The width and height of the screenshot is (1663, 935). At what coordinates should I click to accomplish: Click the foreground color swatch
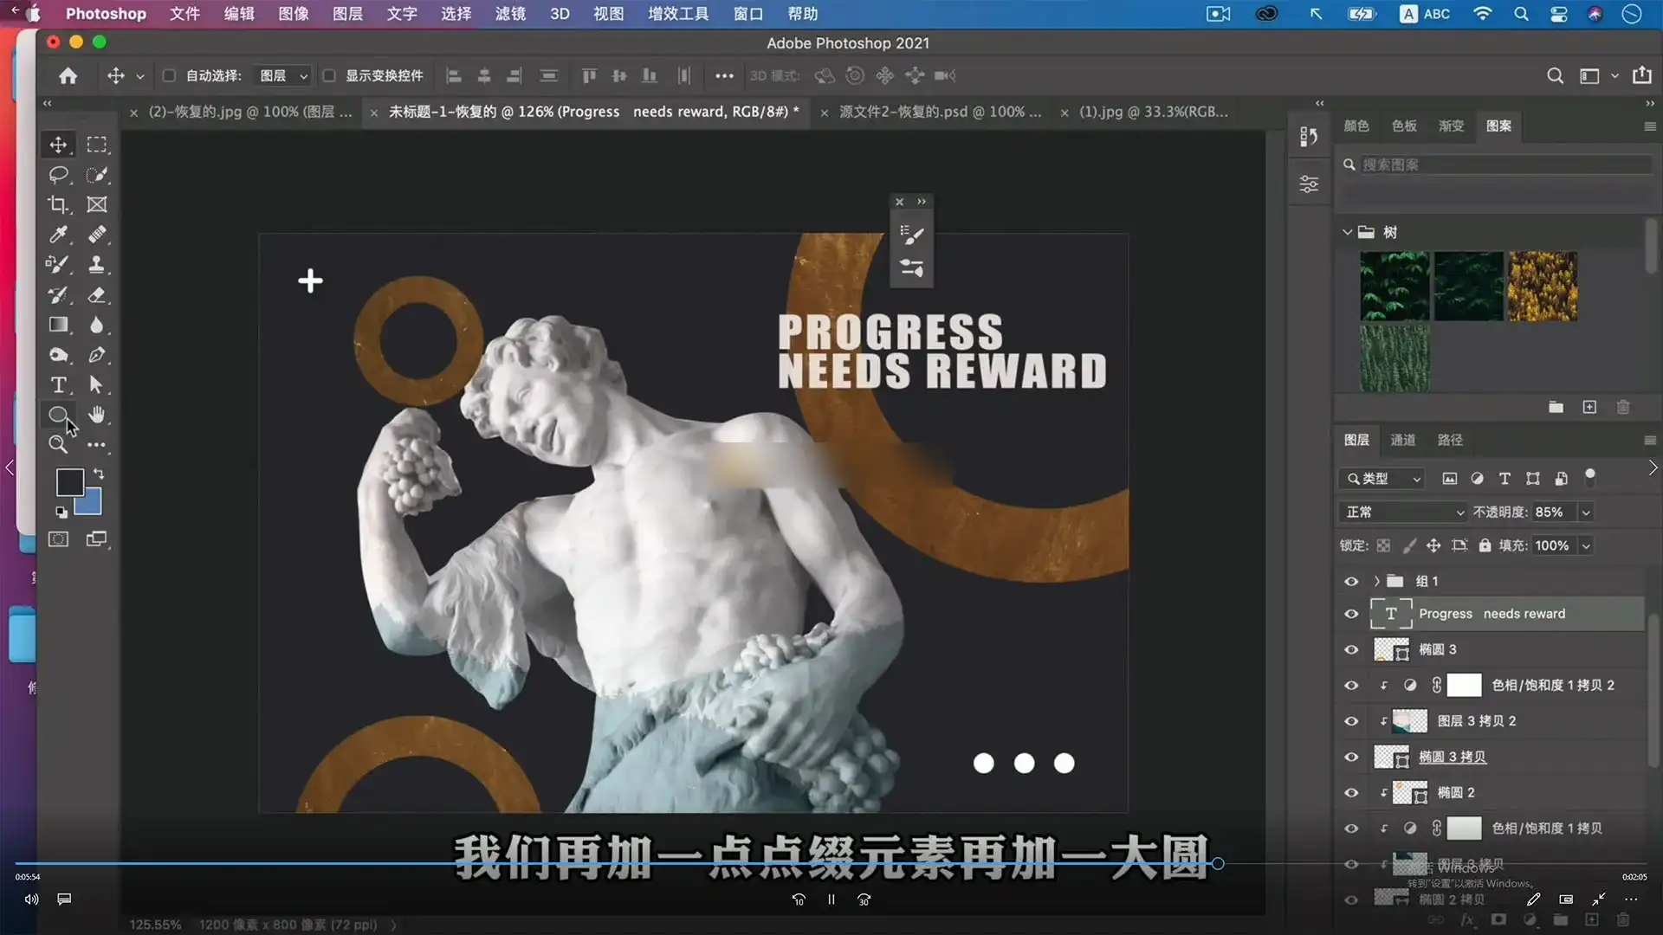tap(69, 483)
